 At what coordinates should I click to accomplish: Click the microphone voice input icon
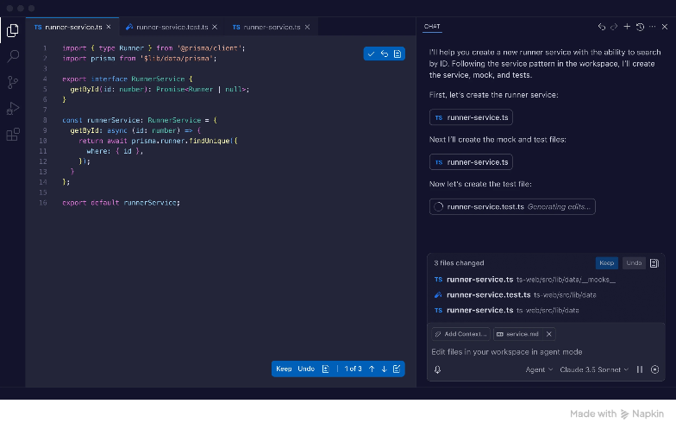[x=438, y=369]
